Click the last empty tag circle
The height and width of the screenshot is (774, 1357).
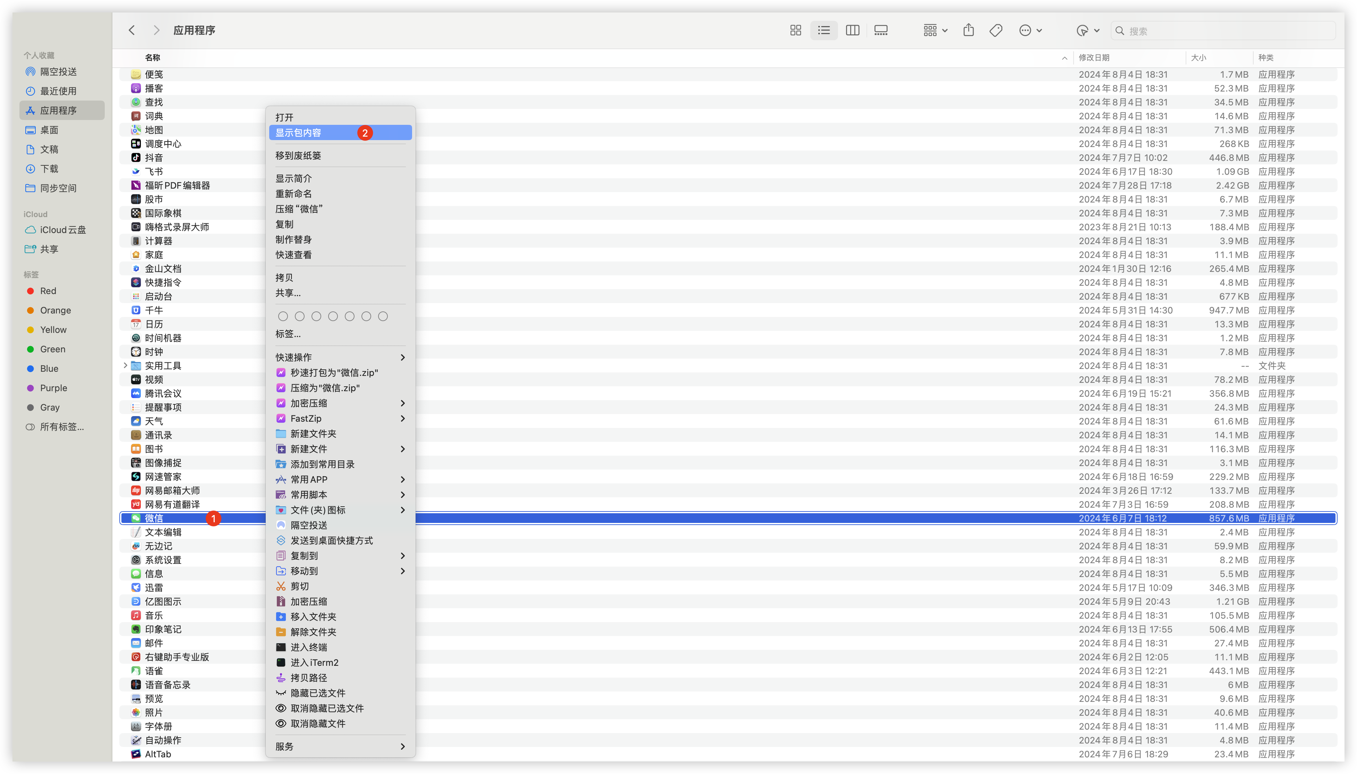(383, 316)
